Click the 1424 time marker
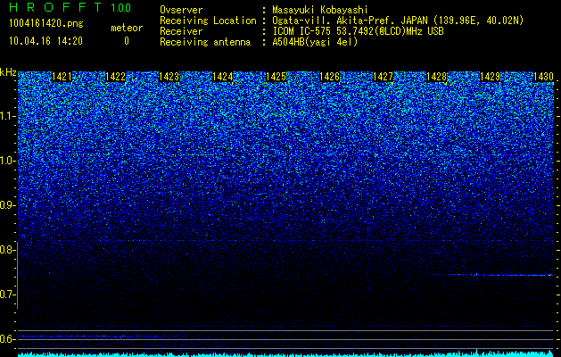The image size is (561, 357). (223, 77)
